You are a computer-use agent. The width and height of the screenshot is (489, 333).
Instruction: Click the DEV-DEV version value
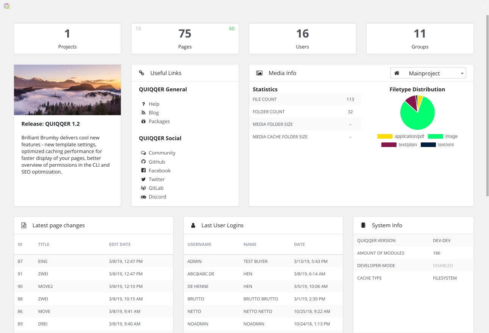tap(442, 241)
